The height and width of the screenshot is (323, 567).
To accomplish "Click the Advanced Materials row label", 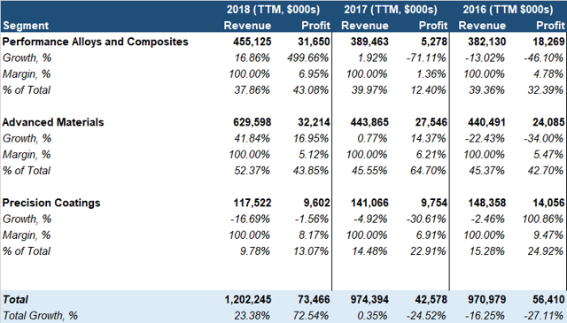I will [53, 122].
